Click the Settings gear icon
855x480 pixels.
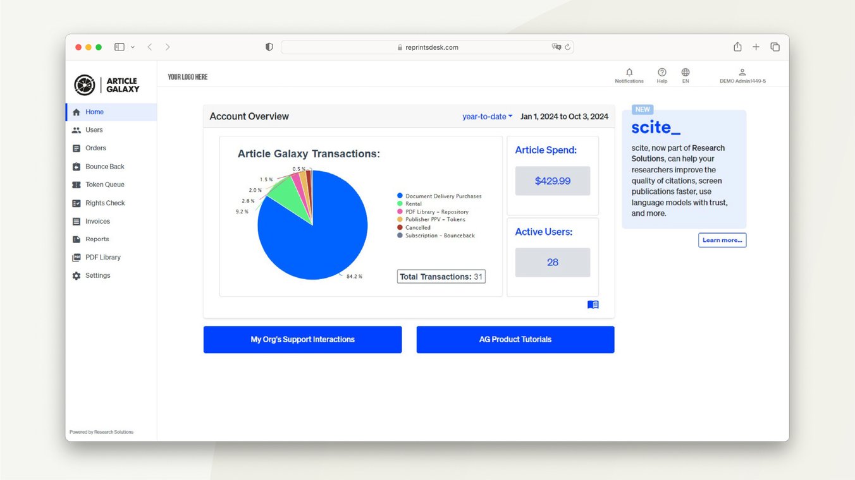tap(77, 276)
